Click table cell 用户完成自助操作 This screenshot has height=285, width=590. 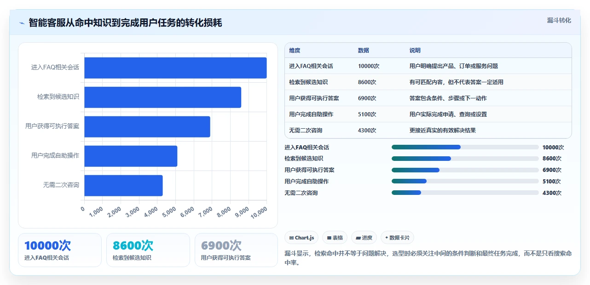pyautogui.click(x=311, y=114)
